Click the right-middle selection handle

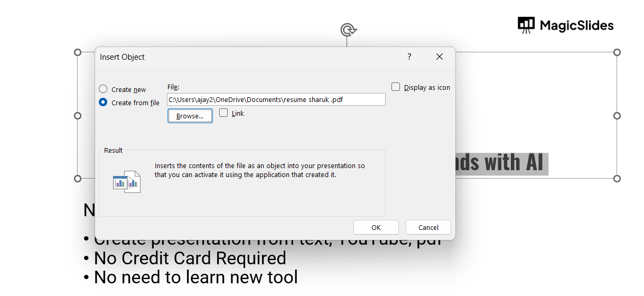click(x=617, y=115)
